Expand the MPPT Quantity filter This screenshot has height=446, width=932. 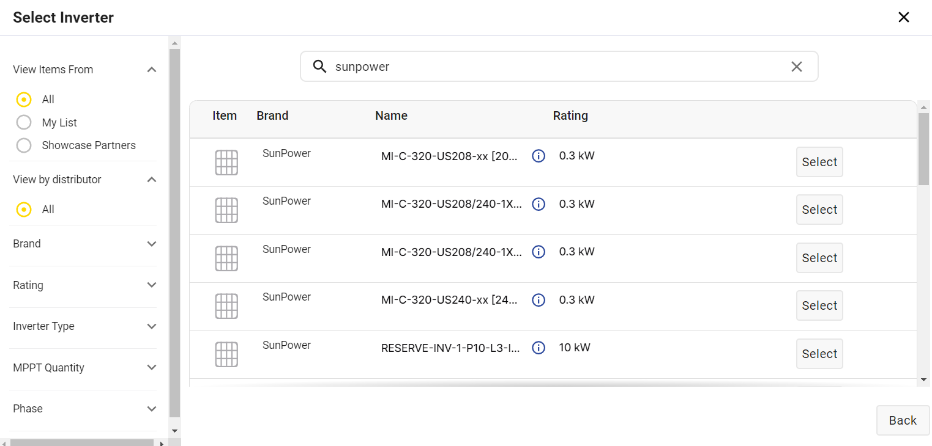click(152, 368)
